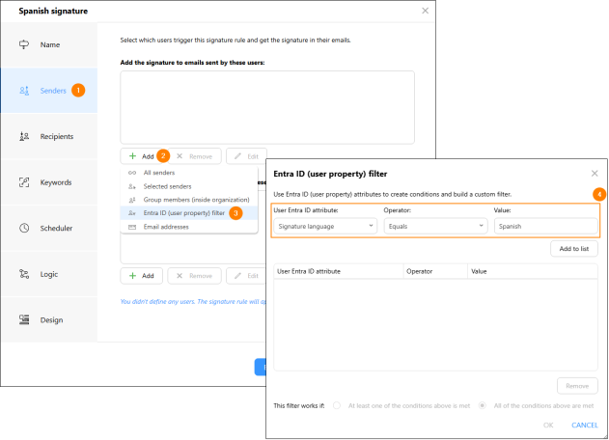The width and height of the screenshot is (609, 440).
Task: Pick Group members (inside organization) option
Action: point(189,200)
